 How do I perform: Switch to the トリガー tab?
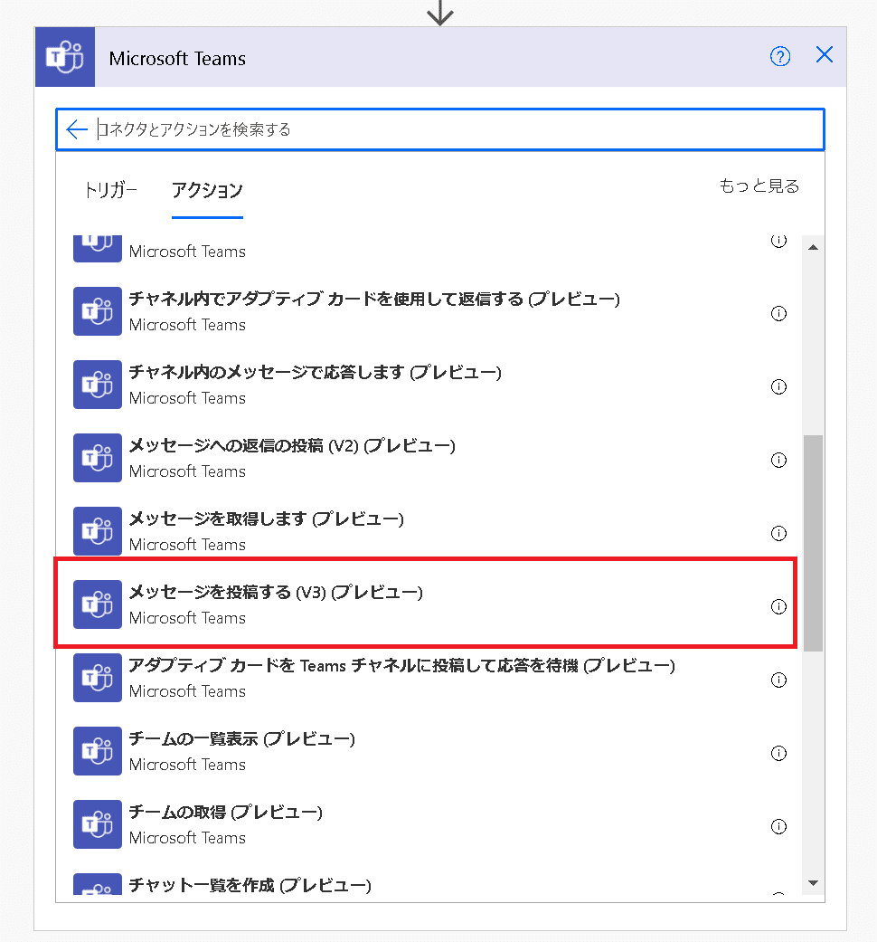coord(110,190)
